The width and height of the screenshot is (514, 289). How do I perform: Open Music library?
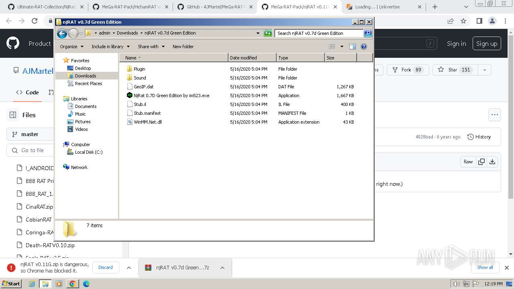80,114
